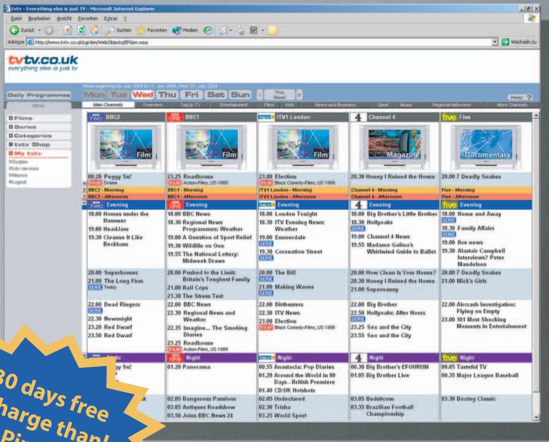The image size is (549, 442).
Task: Click the previous week arrow button
Action: pyautogui.click(x=260, y=95)
